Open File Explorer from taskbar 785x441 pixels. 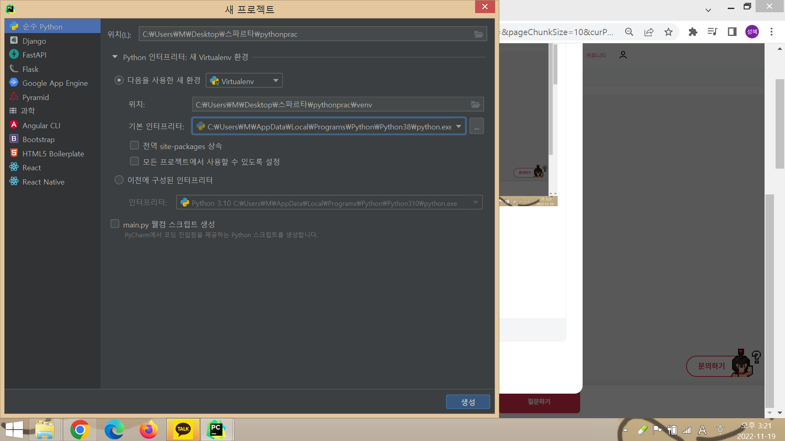tap(45, 430)
